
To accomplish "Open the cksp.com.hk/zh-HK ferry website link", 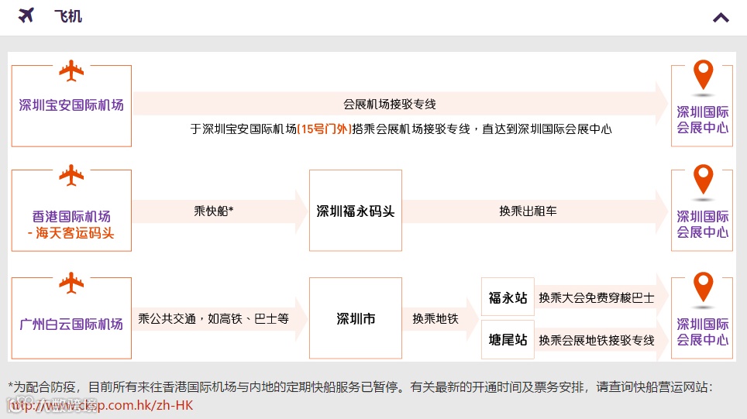I will tap(101, 405).
